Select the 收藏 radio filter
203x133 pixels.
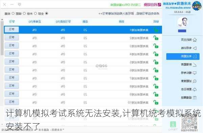tap(13, 13)
